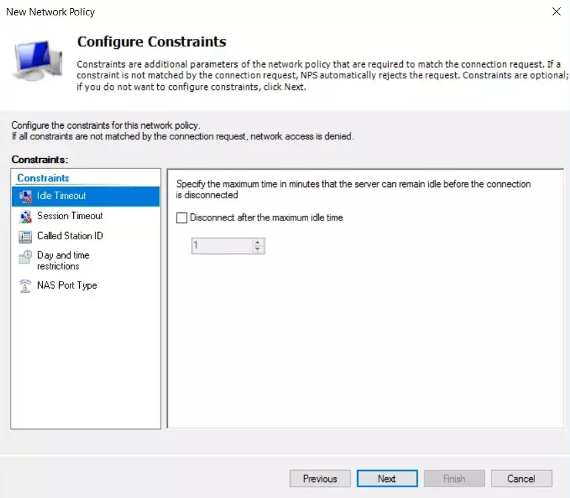Cancel the New Network Policy wizard

coord(522,479)
